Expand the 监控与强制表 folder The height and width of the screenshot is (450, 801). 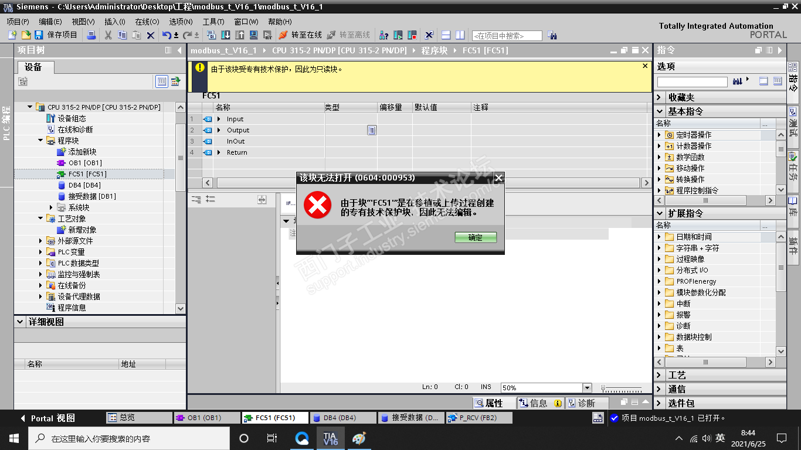tap(41, 274)
